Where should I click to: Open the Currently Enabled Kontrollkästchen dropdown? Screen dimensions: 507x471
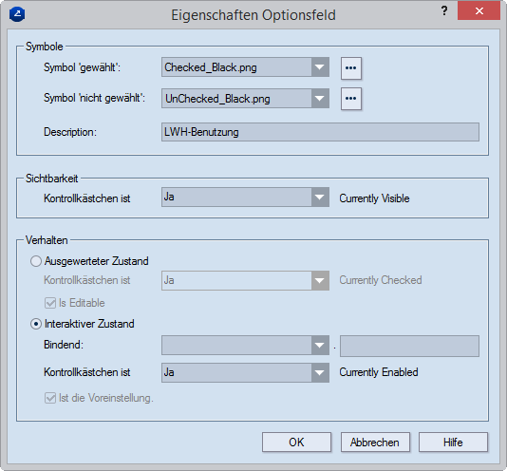pos(320,372)
